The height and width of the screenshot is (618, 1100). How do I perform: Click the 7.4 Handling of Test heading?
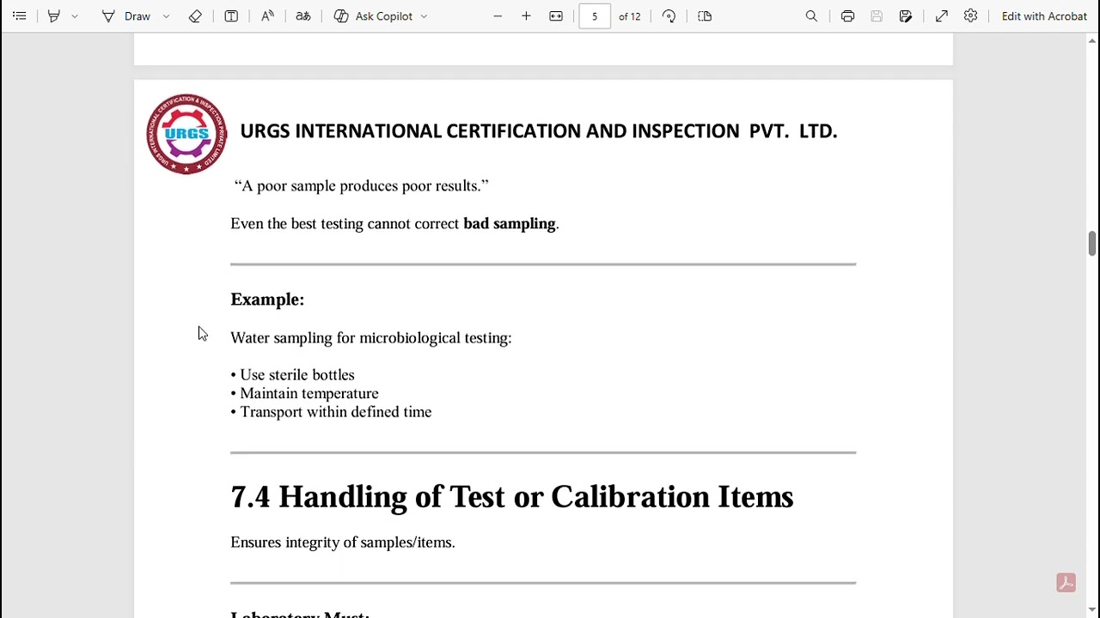pyautogui.click(x=511, y=497)
